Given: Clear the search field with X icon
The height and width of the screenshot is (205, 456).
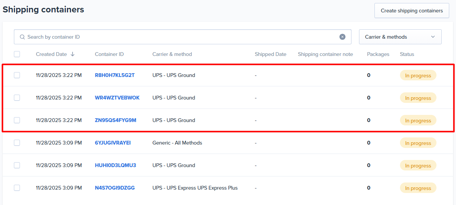Looking at the screenshot, I should pyautogui.click(x=342, y=37).
